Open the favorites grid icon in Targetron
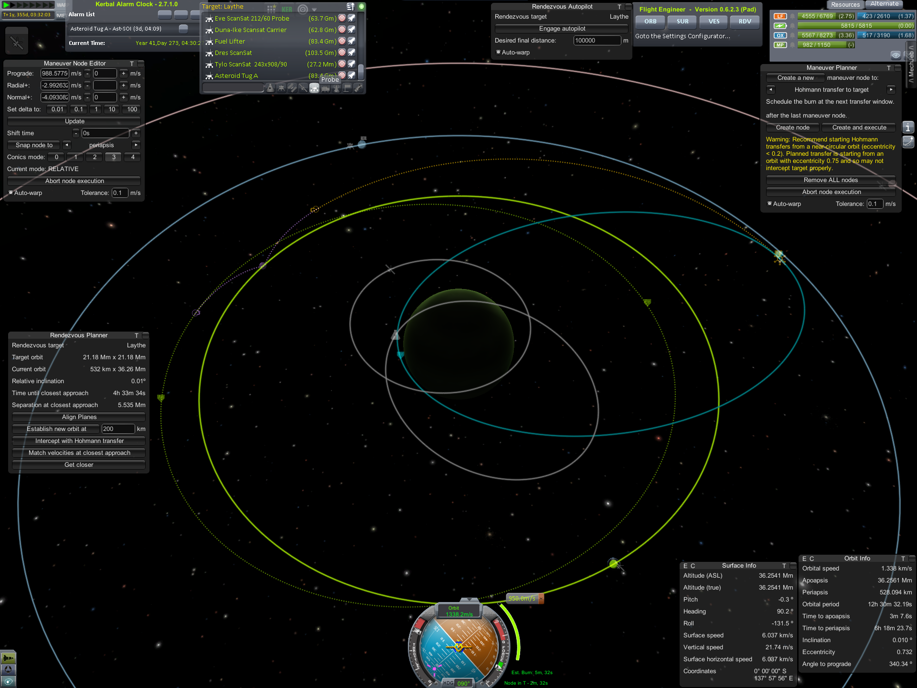 (x=271, y=9)
